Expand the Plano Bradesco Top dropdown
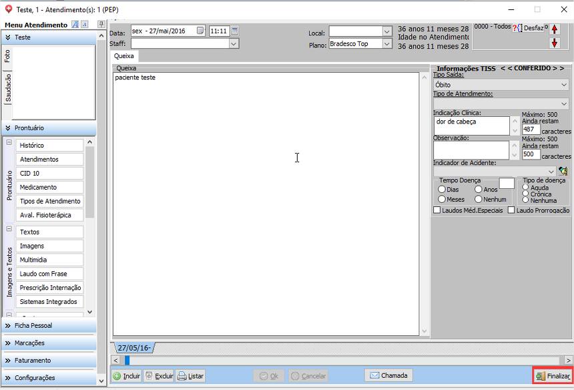 (x=387, y=44)
